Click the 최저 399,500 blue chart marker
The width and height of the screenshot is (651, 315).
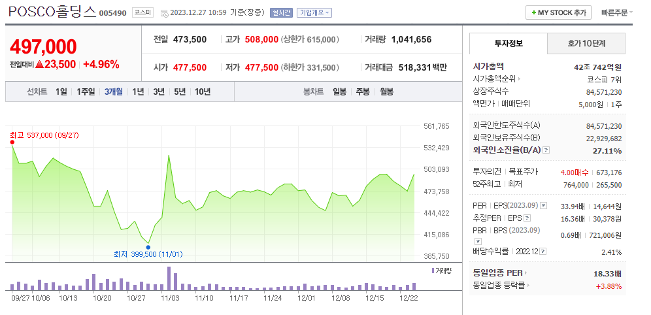(x=148, y=247)
